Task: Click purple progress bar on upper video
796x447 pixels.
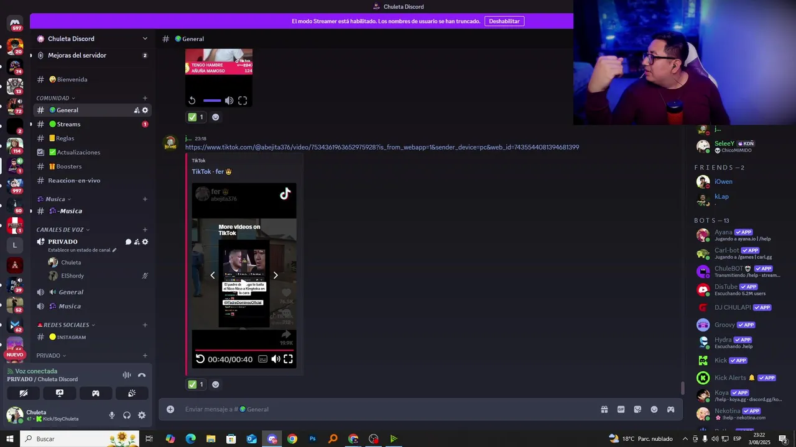Action: click(x=212, y=101)
